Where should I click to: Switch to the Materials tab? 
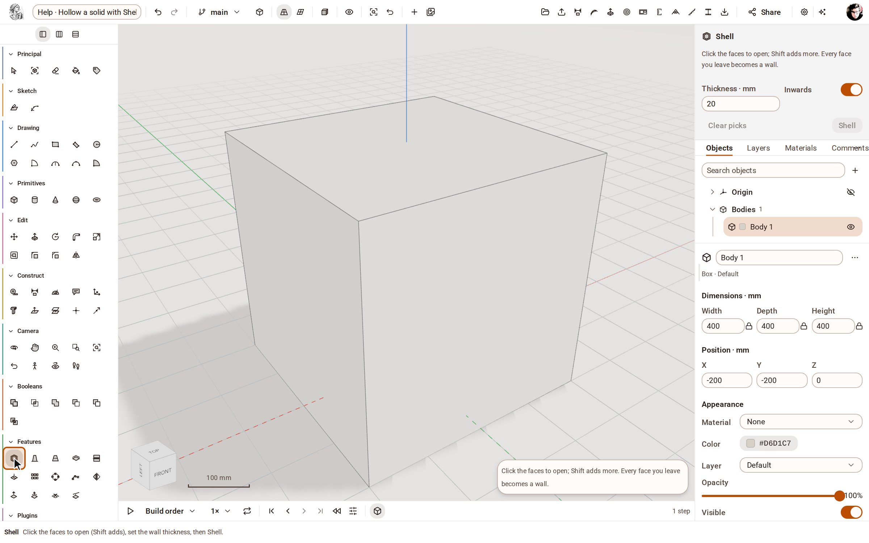tap(801, 148)
